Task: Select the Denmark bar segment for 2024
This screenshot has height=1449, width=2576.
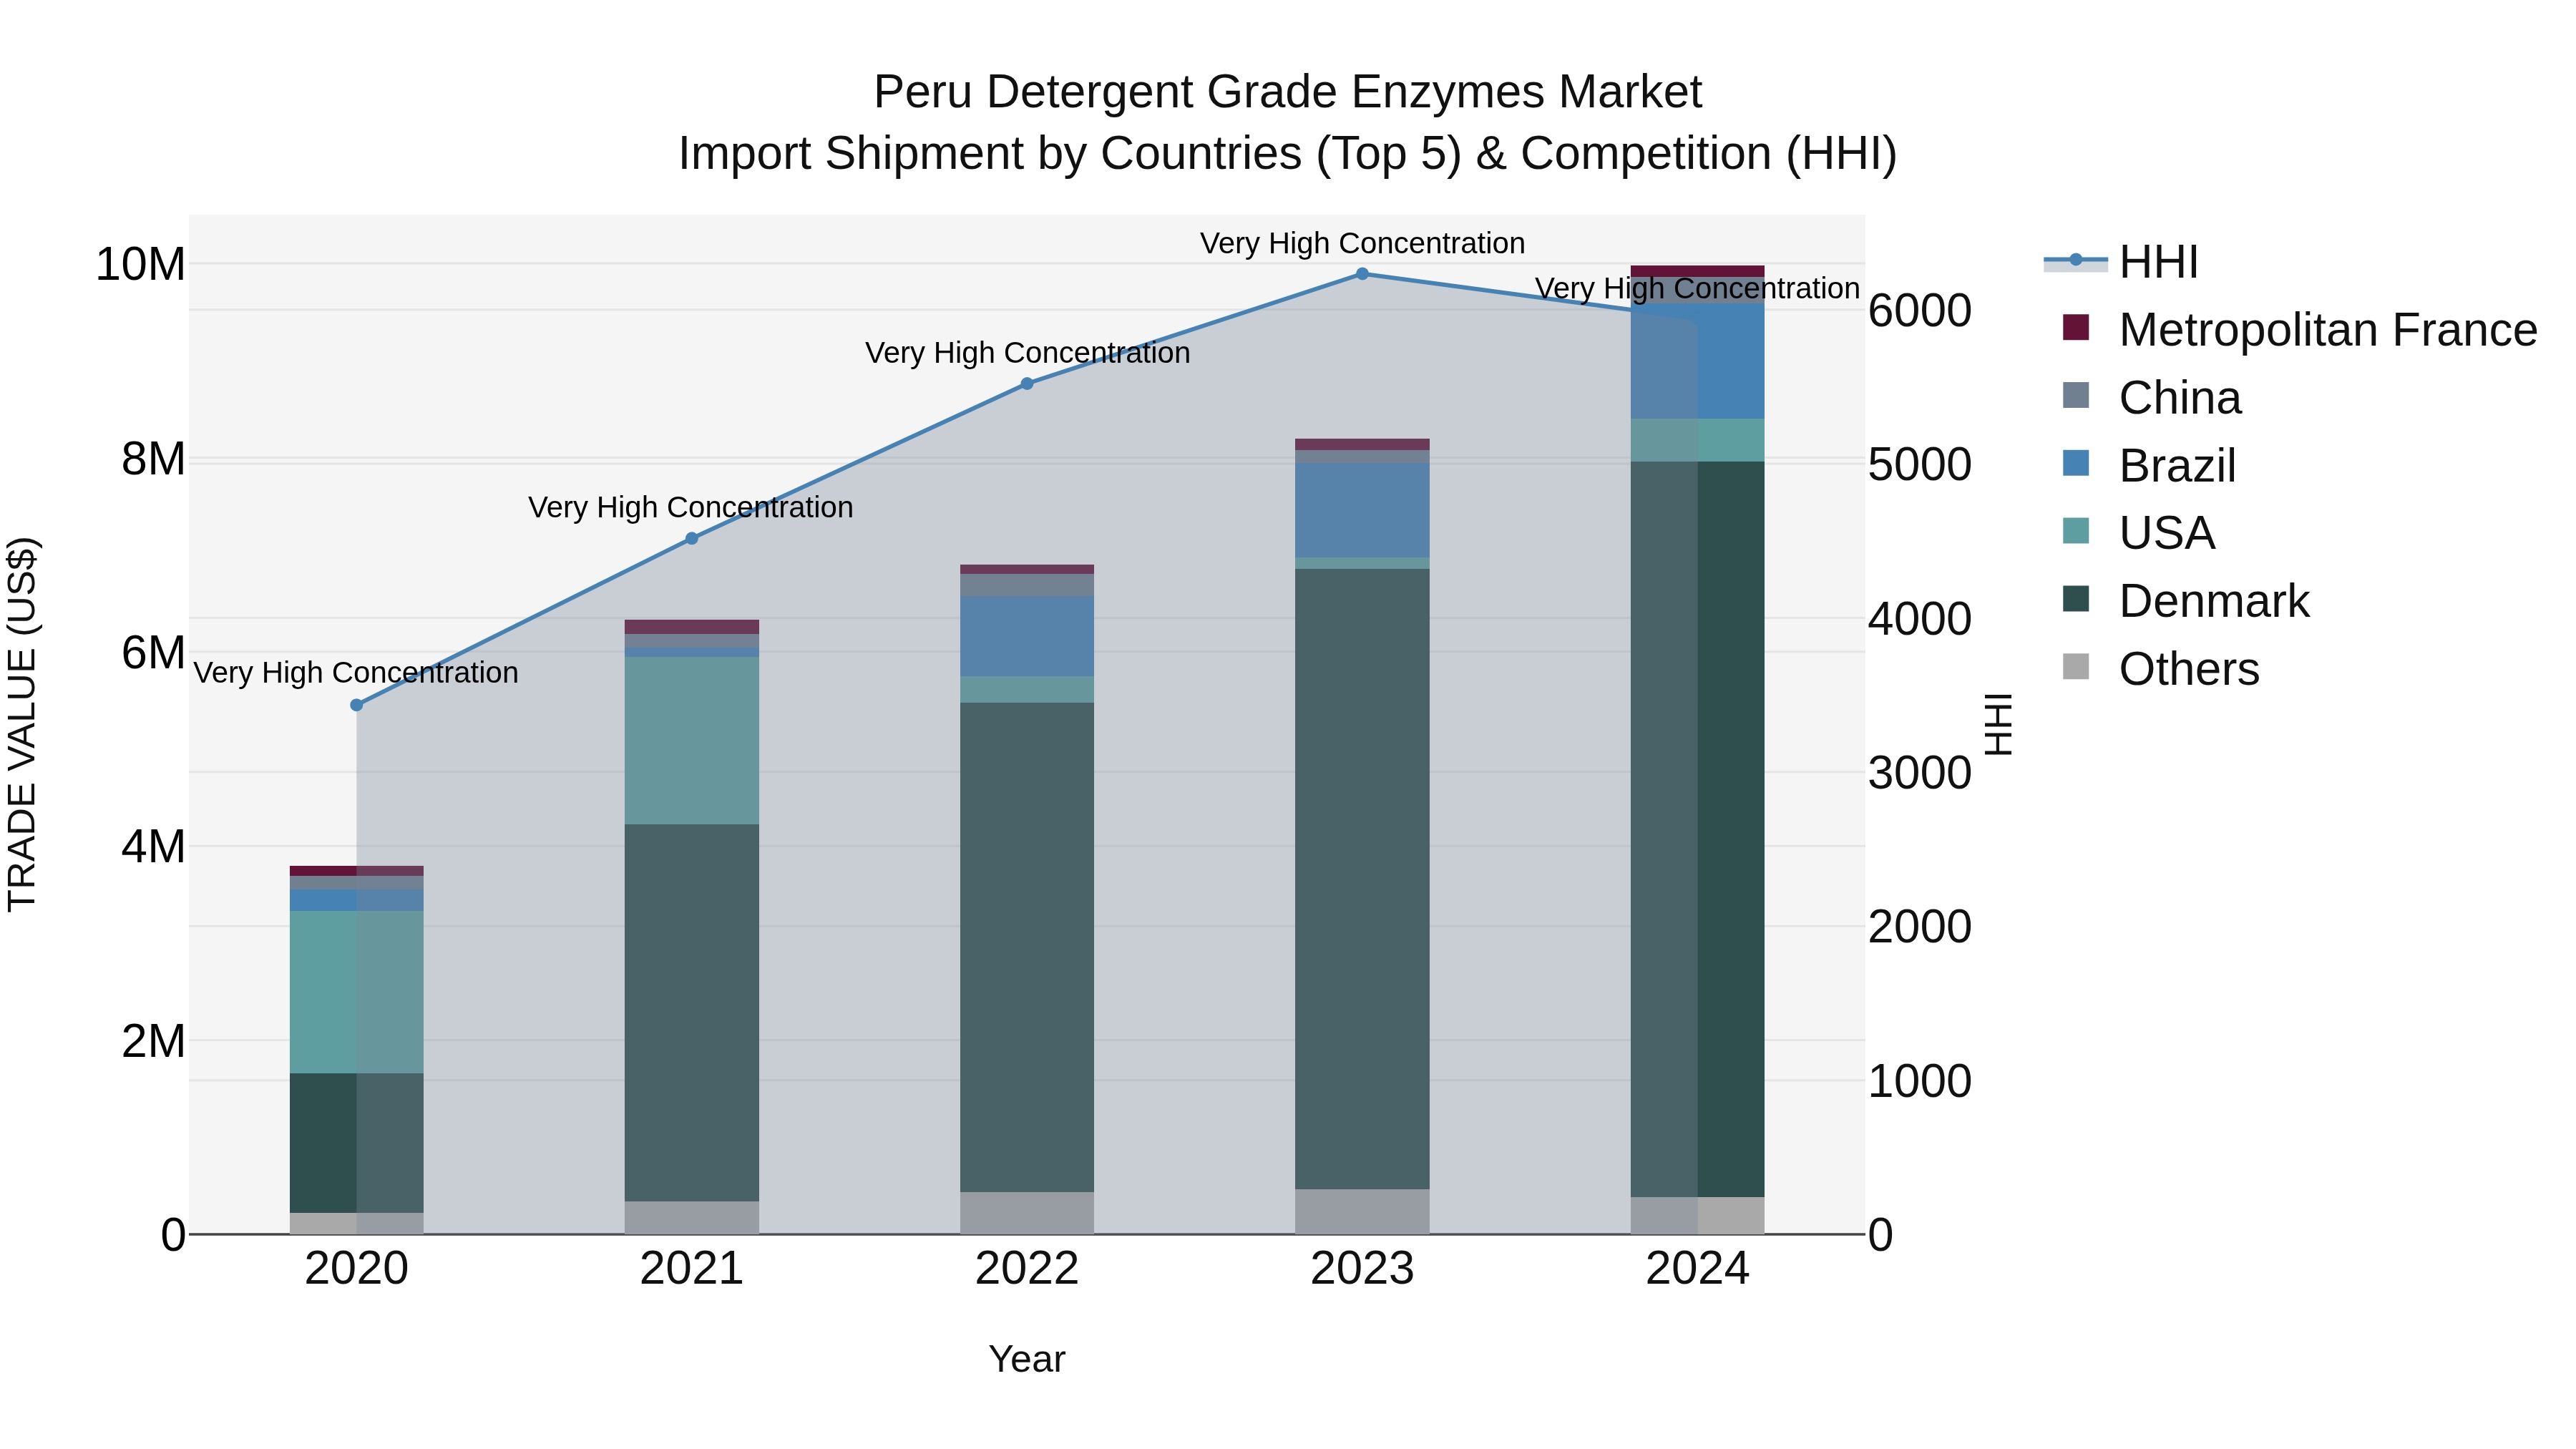Action: click(1698, 829)
